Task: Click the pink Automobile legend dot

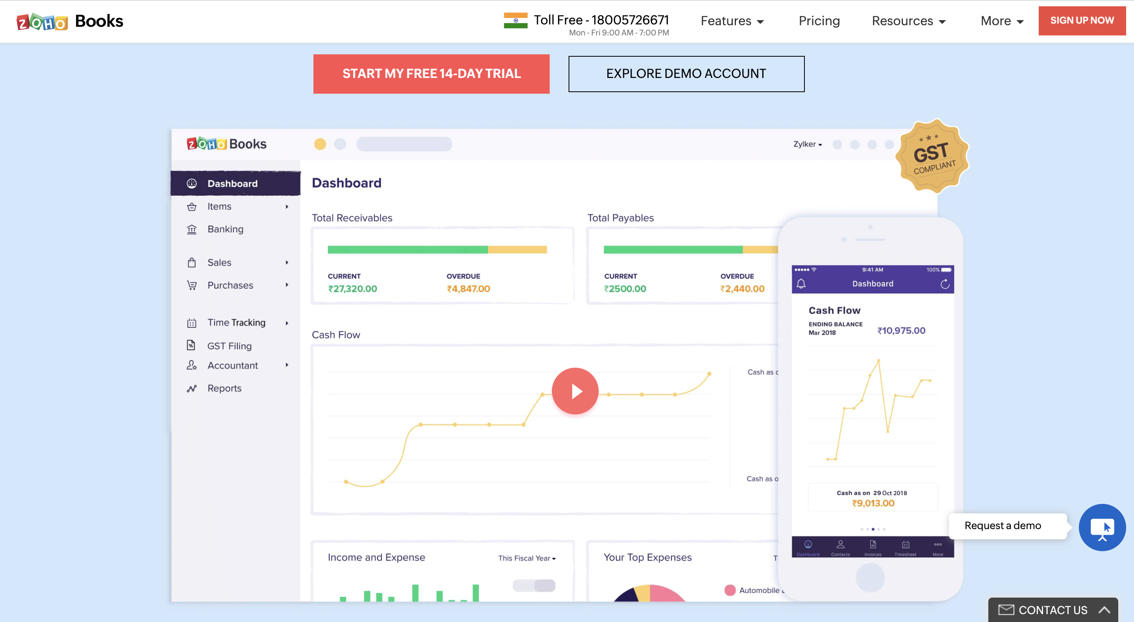Action: (730, 590)
